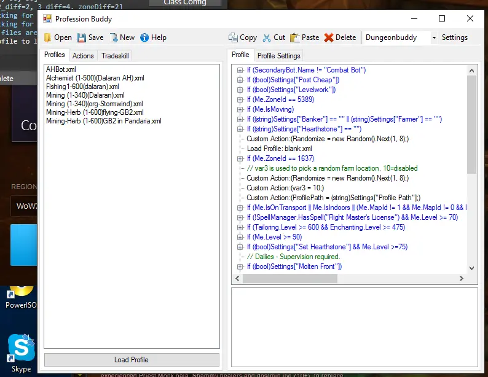Click the horizontal scrollbar left arrow
This screenshot has width=488, height=377.
237,279
